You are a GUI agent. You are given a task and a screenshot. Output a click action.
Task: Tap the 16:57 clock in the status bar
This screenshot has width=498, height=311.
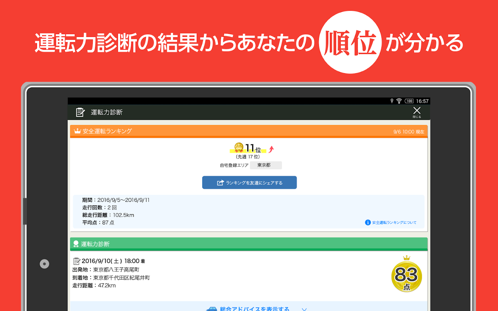coord(422,101)
